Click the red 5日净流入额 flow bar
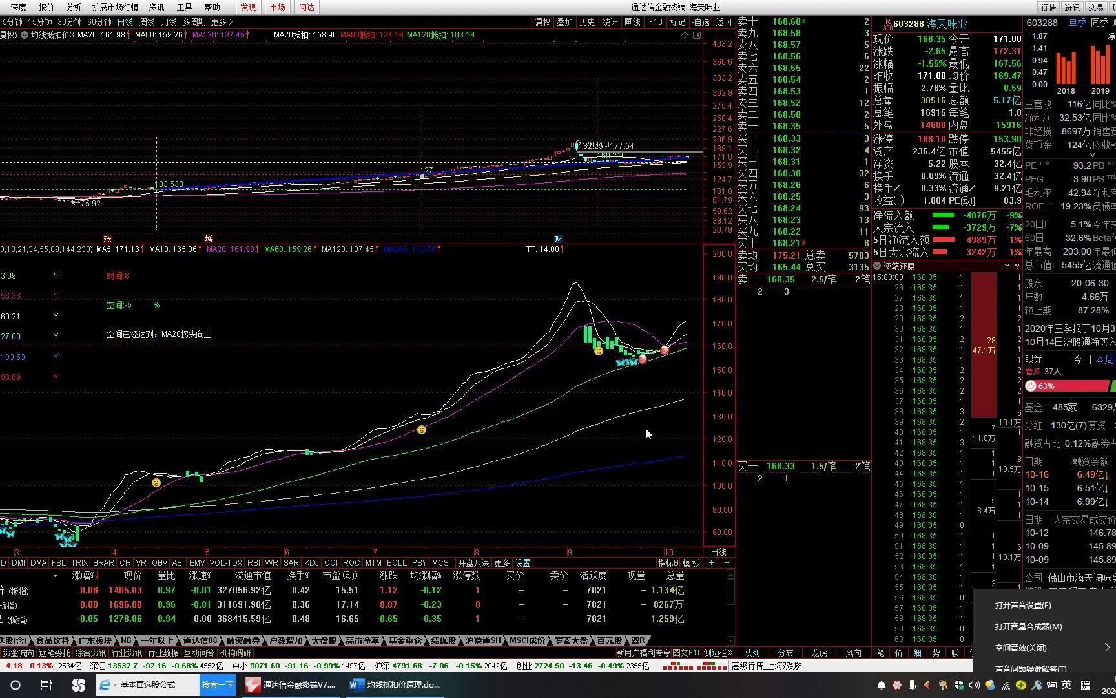Viewport: 1116px width, 698px height. pyautogui.click(x=943, y=240)
